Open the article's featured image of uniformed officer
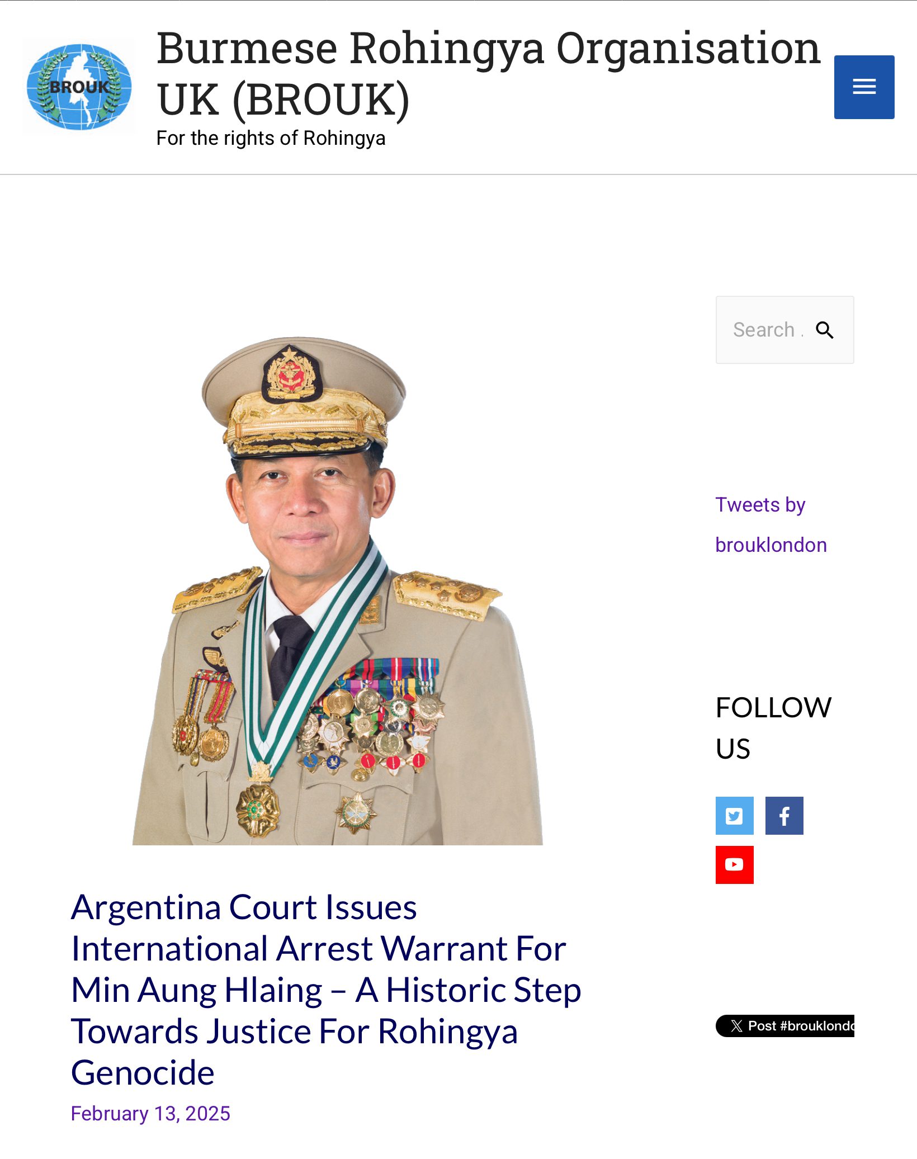Viewport: 917px width, 1159px height. coord(337,590)
